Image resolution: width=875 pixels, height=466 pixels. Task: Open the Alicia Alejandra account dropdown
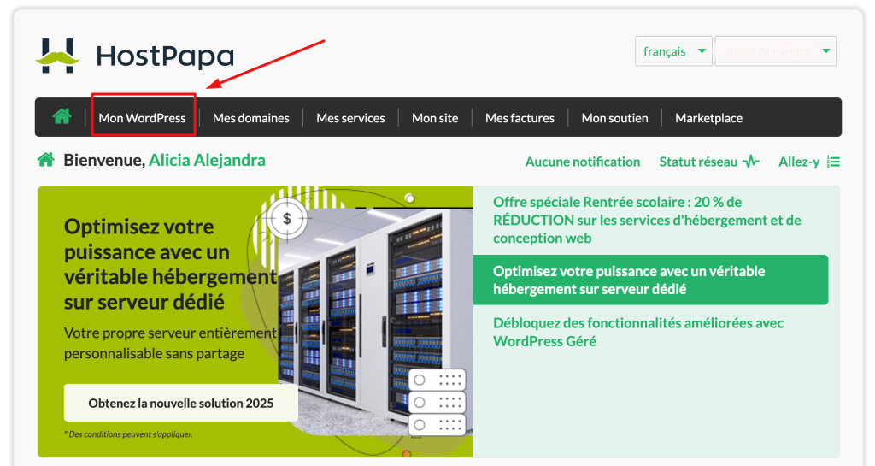coord(776,51)
